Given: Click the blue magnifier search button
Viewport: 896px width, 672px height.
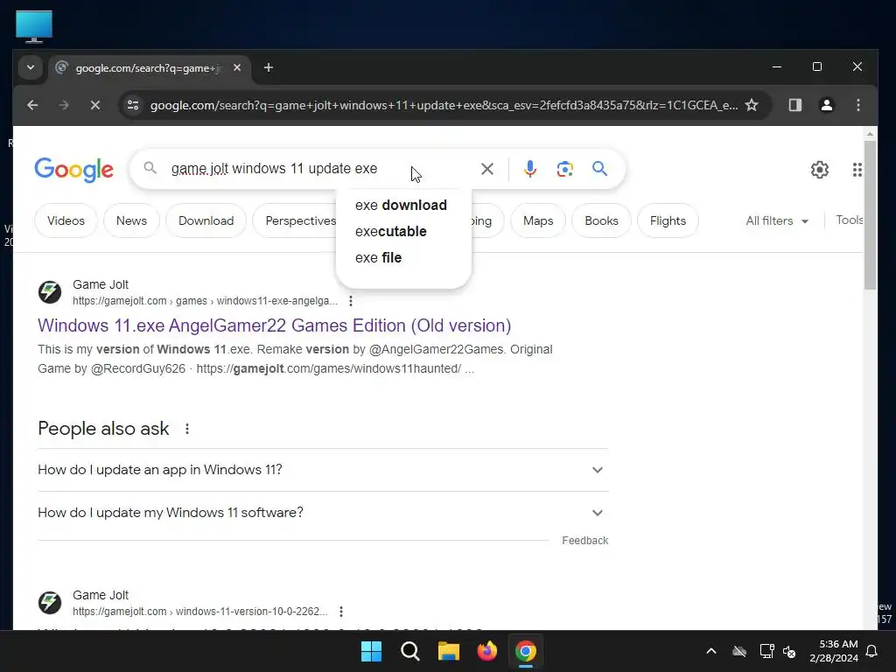Looking at the screenshot, I should (x=599, y=169).
